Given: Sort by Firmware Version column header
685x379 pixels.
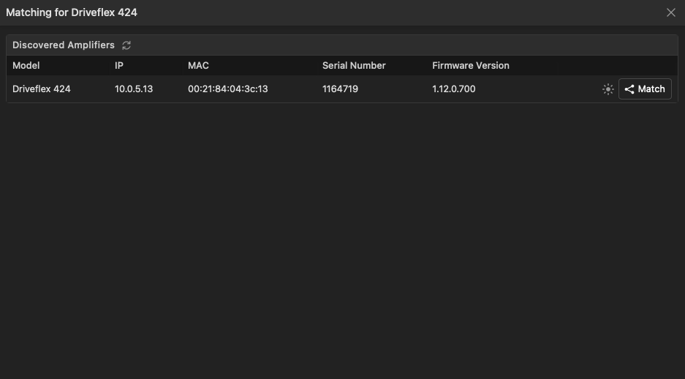Looking at the screenshot, I should pyautogui.click(x=470, y=65).
